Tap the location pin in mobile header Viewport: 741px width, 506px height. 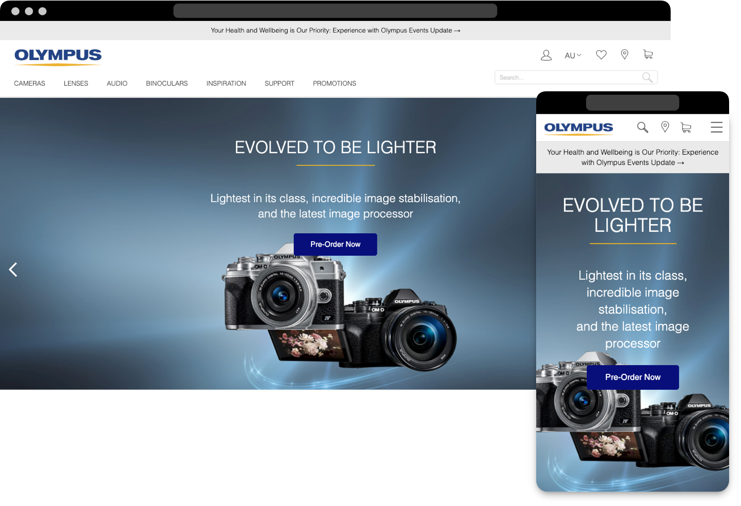tap(665, 127)
